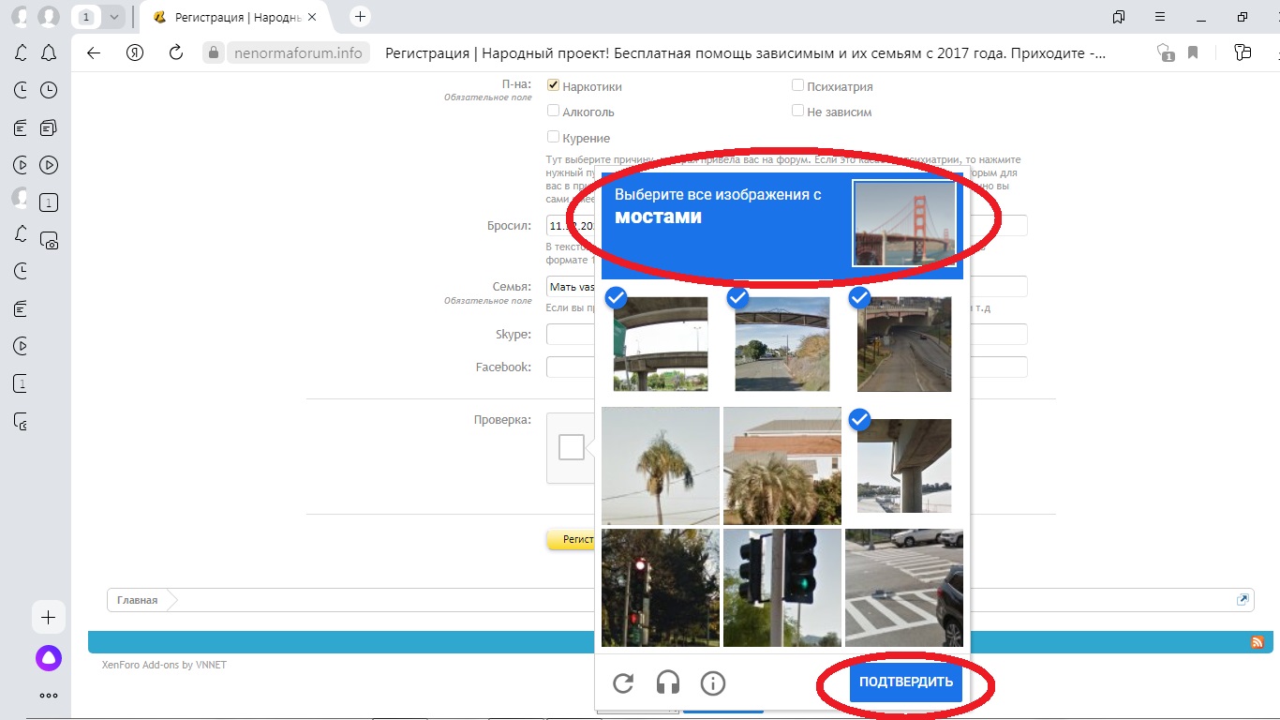Expand the tab list dropdown chevron
The height and width of the screenshot is (720, 1280).
[x=114, y=17]
